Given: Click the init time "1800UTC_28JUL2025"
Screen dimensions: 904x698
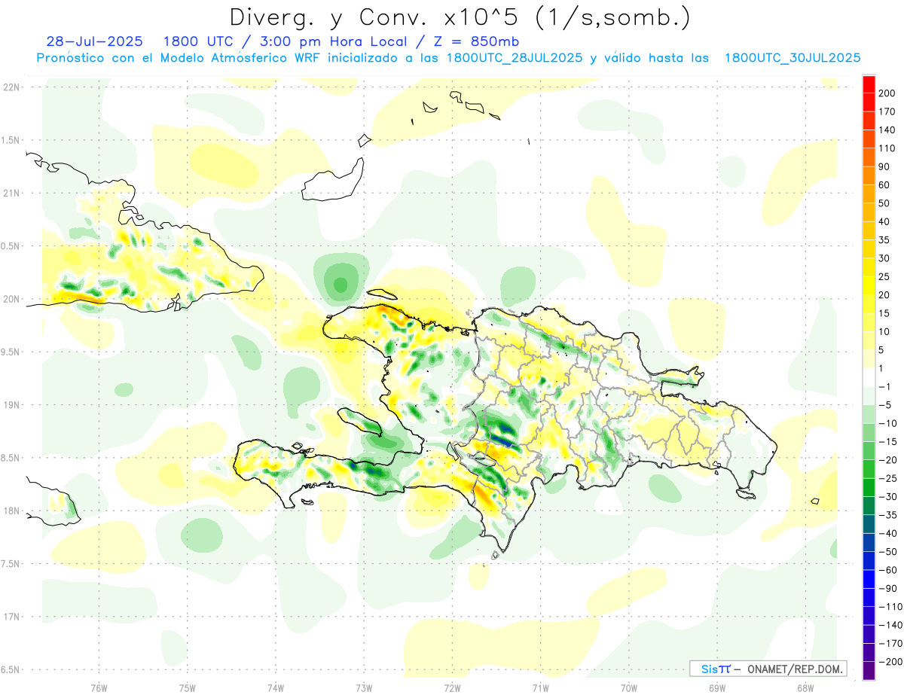Looking at the screenshot, I should pyautogui.click(x=514, y=58).
